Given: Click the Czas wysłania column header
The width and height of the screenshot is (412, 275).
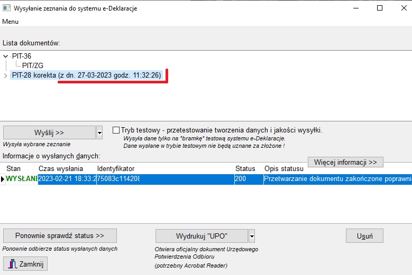Looking at the screenshot, I should coord(61,168).
